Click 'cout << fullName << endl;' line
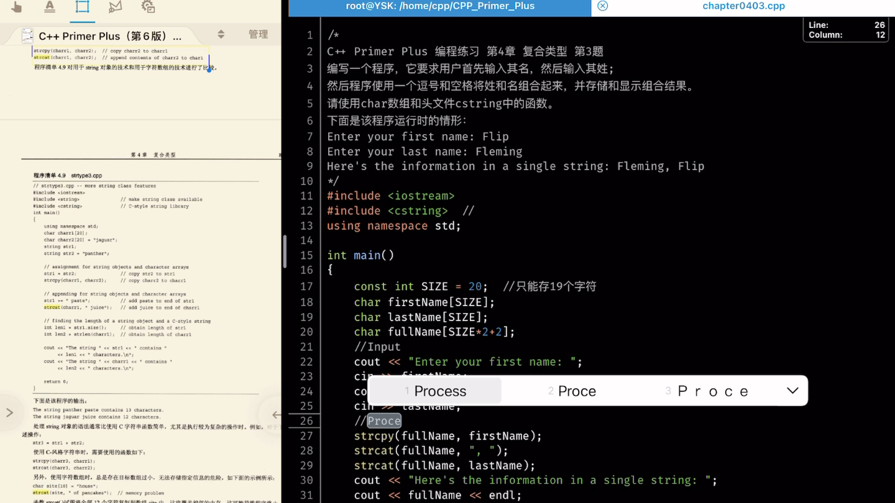This screenshot has width=895, height=503. point(438,496)
